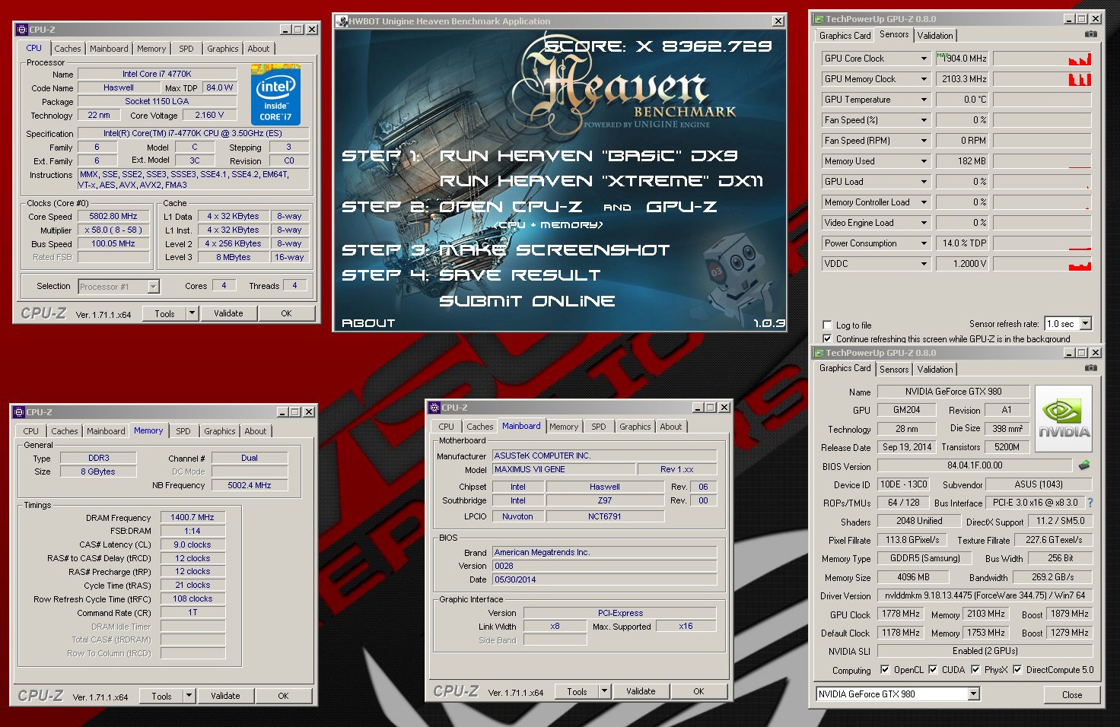Open the Sensor refresh rate dropdown
1120x727 pixels.
1085,324
